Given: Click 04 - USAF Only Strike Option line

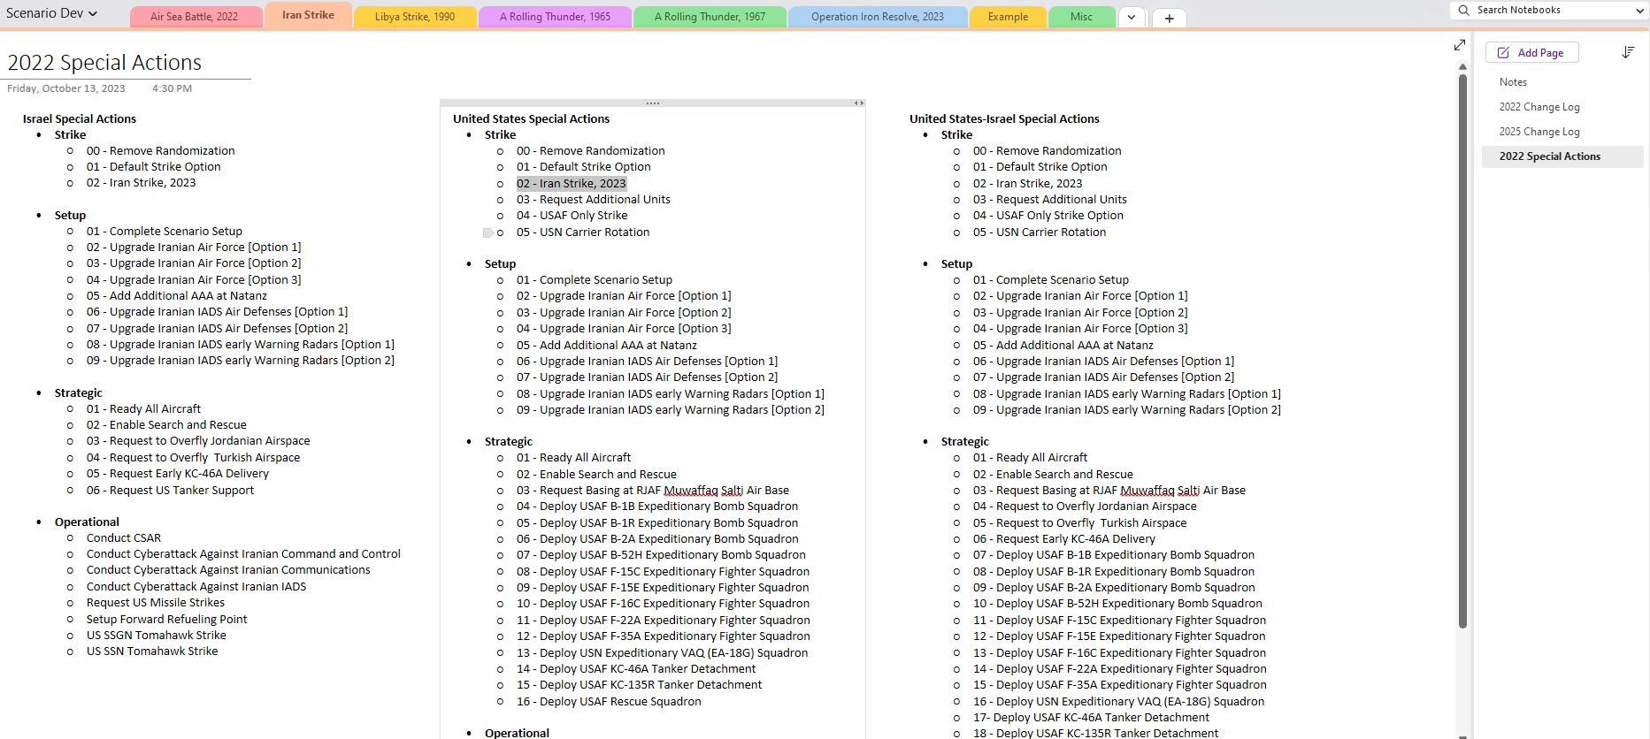Looking at the screenshot, I should point(1048,216).
